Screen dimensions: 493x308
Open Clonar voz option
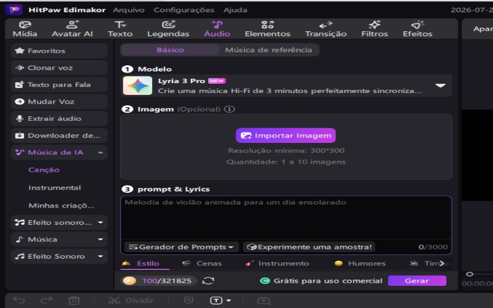point(59,68)
